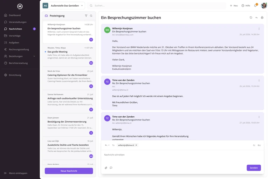269x179 pixels.
Task: Open 'Zusätzliche Stühle und Tische bestellen' message
Action: [69, 149]
